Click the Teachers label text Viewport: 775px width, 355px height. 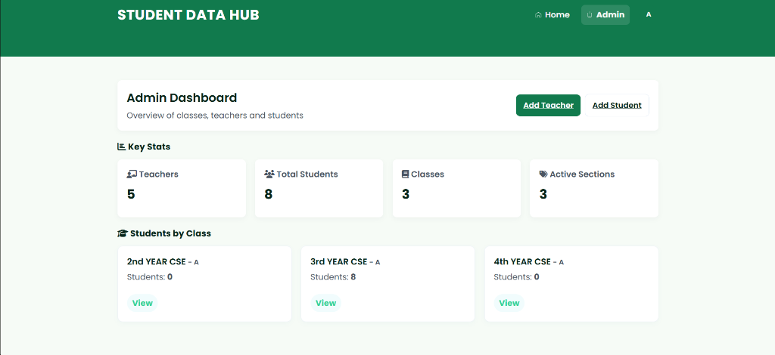(159, 174)
